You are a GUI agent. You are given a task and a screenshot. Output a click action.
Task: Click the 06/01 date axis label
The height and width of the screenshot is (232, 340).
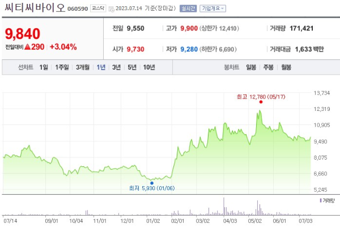pos(279,221)
